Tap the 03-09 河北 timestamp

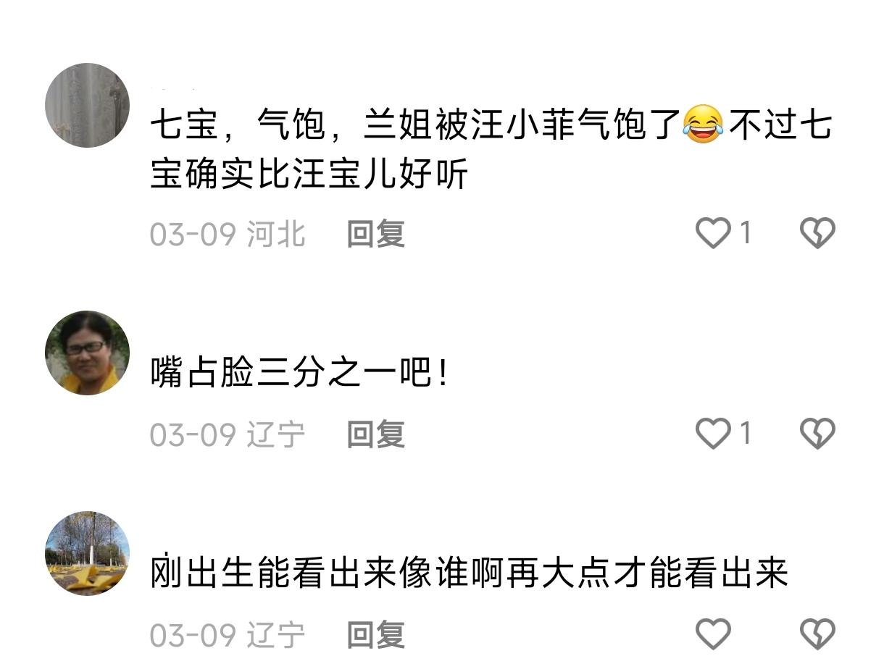[x=228, y=234]
